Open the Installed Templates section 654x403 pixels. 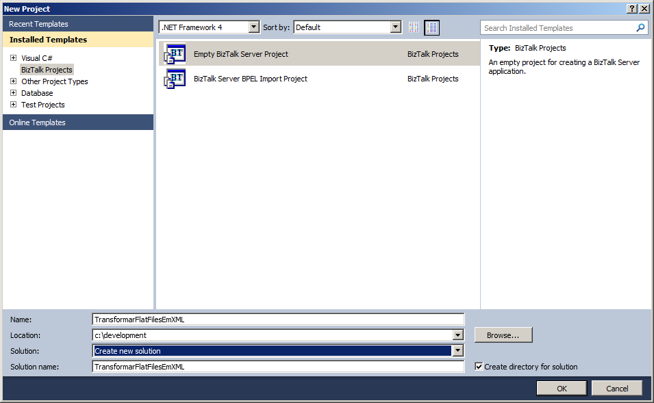pyautogui.click(x=78, y=40)
